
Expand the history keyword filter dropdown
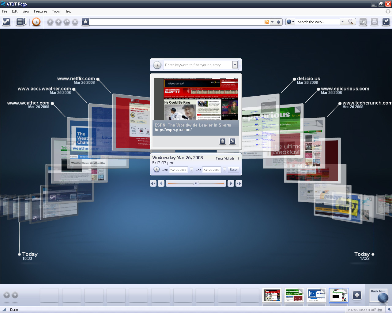pos(235,65)
